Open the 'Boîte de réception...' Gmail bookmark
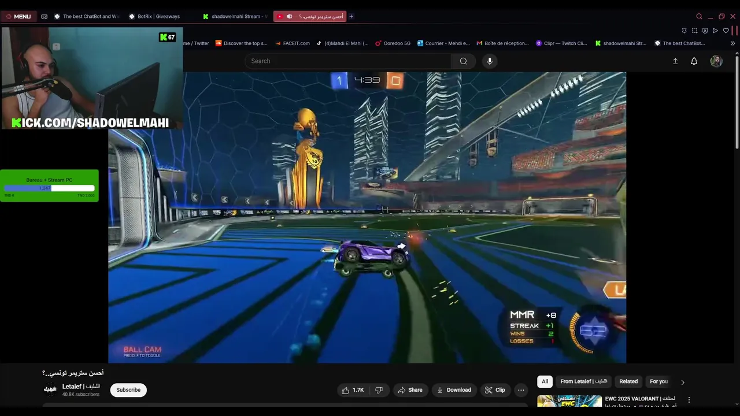Image resolution: width=740 pixels, height=416 pixels. click(x=502, y=43)
